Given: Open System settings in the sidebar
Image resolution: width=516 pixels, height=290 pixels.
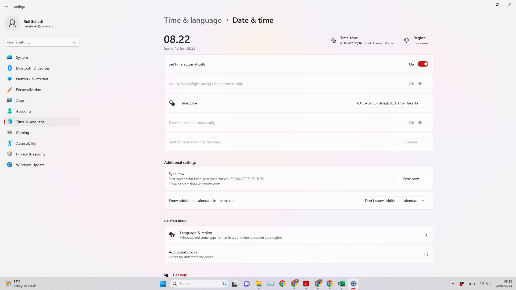Looking at the screenshot, I should pos(22,57).
